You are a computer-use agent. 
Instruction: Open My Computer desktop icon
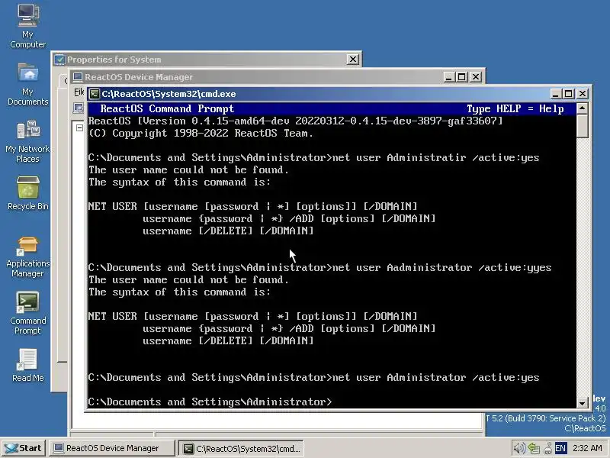(27, 25)
